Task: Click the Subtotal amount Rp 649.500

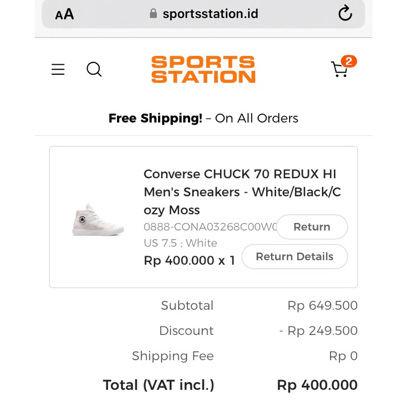Action: [x=323, y=305]
